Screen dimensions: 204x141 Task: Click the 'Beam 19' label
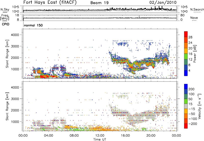[99, 3]
